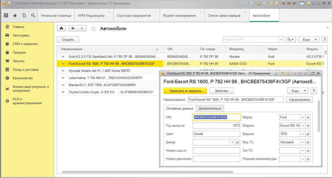The image size is (332, 178).
Task: Open the history icon in top panel
Action: click(x=24, y=16)
